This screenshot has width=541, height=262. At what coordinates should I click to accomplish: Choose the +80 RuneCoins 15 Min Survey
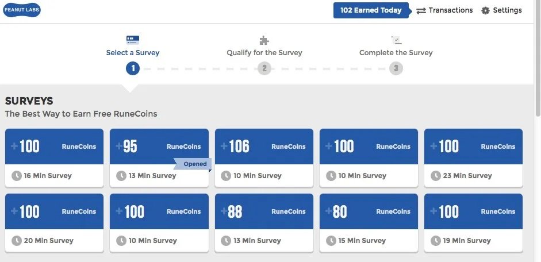click(x=369, y=223)
